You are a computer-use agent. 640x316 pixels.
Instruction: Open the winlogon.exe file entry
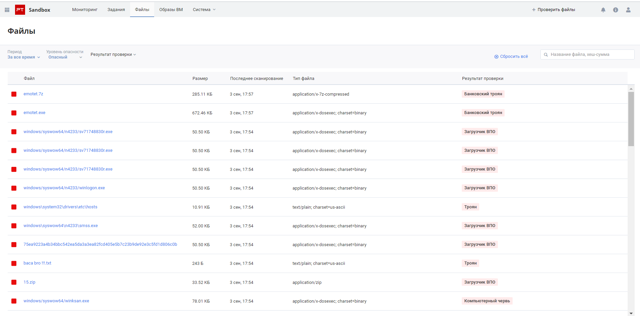(64, 188)
